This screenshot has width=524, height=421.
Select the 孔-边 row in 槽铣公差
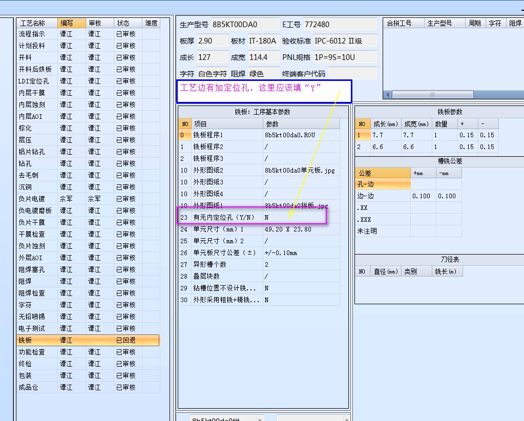coord(408,184)
